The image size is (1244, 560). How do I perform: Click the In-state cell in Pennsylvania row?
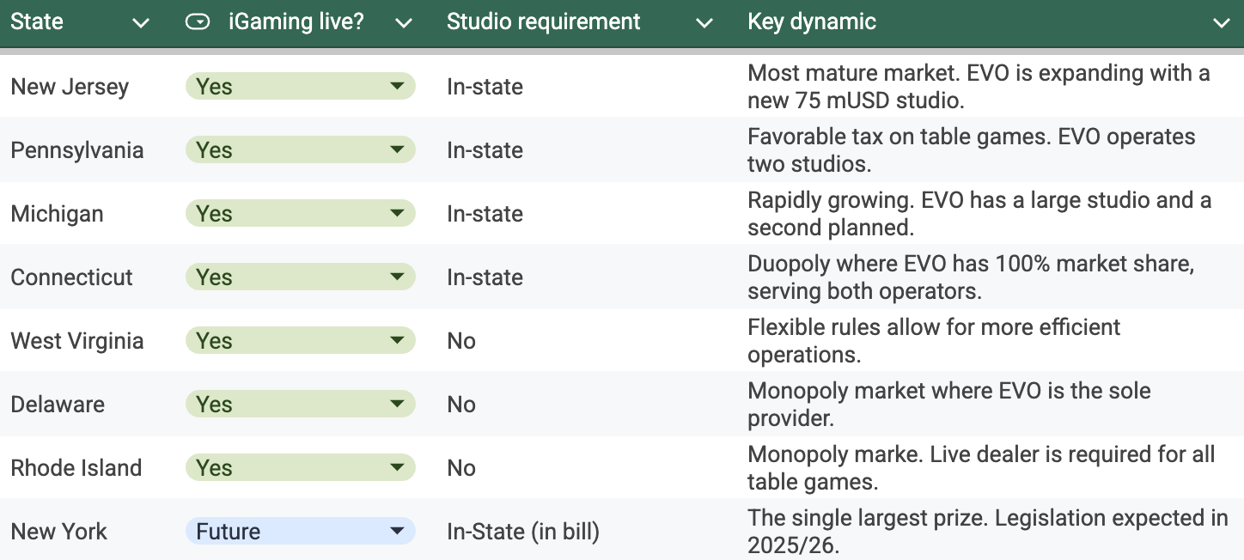click(x=586, y=150)
